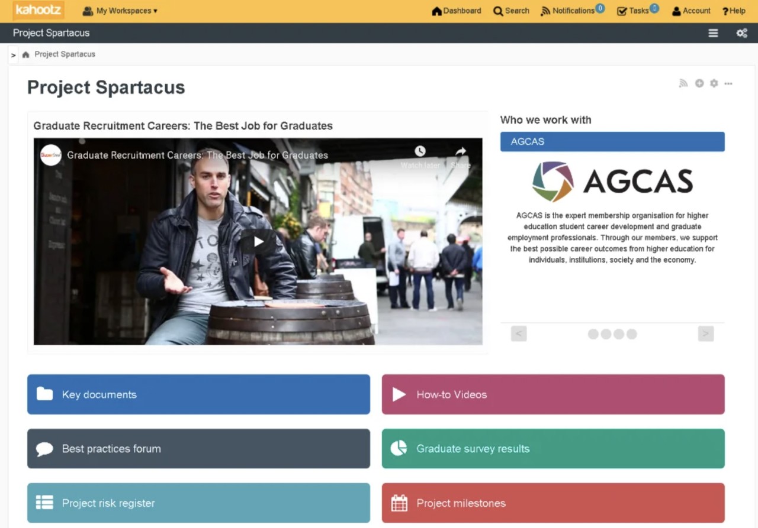Open the Search icon in top navigation
The width and height of the screenshot is (758, 528).
pyautogui.click(x=510, y=11)
